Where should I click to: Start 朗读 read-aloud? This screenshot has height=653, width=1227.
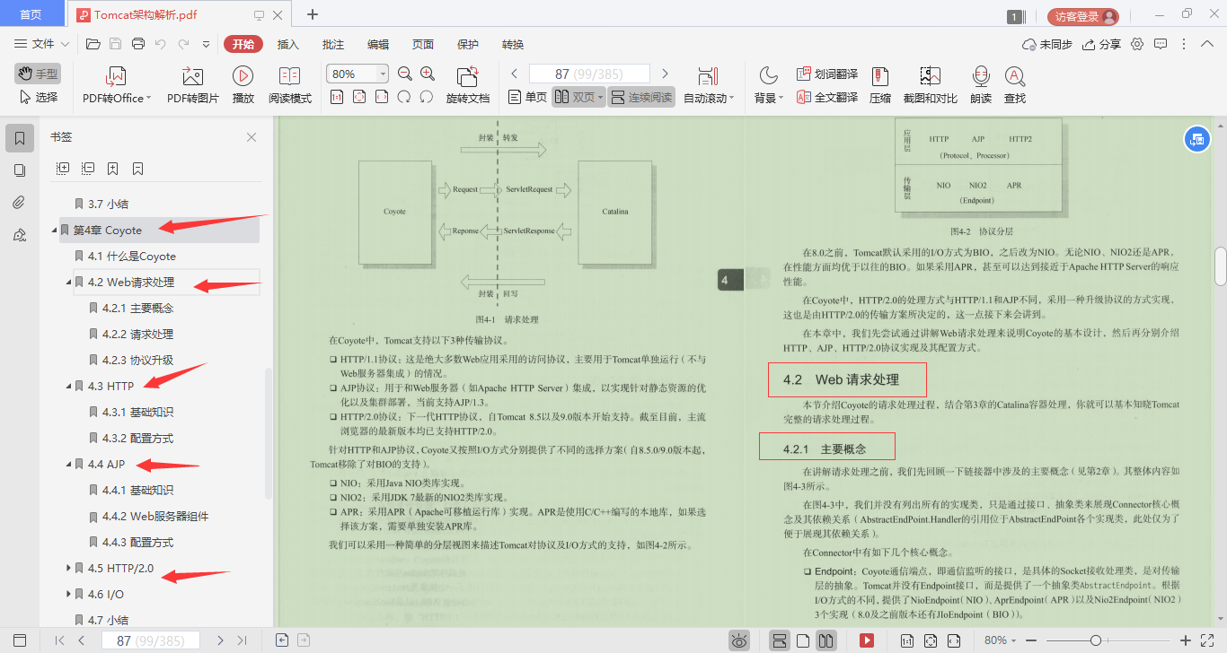[980, 84]
